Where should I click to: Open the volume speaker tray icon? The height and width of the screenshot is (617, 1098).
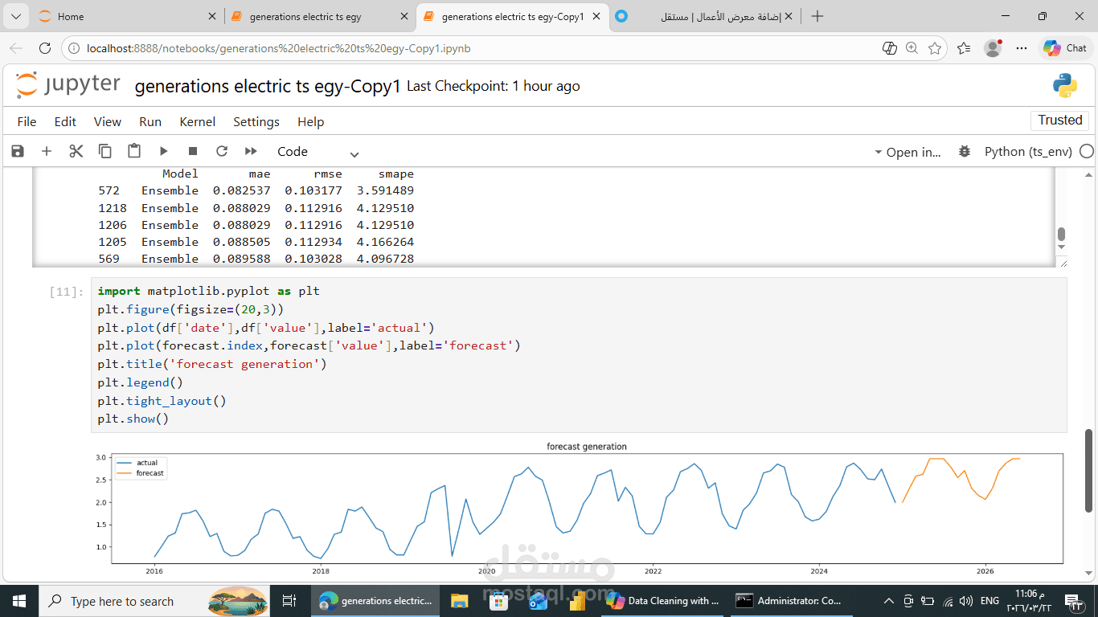pyautogui.click(x=966, y=601)
